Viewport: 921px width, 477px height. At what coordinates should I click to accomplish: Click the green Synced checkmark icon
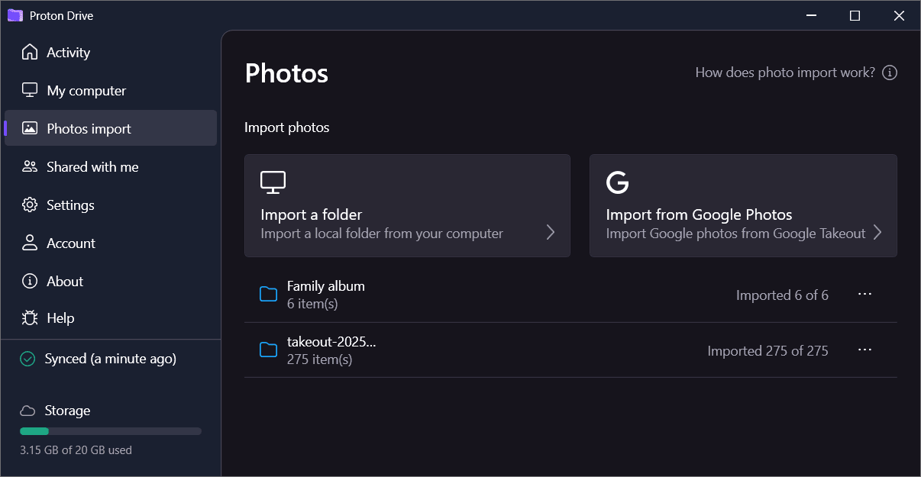coord(28,359)
